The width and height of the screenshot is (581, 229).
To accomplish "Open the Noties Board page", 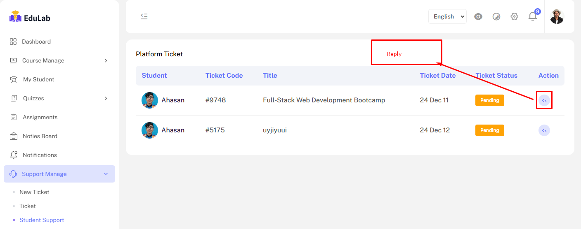I will click(x=40, y=136).
